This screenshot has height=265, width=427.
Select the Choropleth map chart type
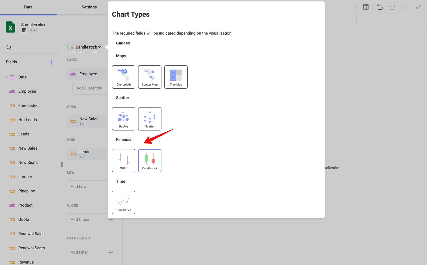pos(124,77)
